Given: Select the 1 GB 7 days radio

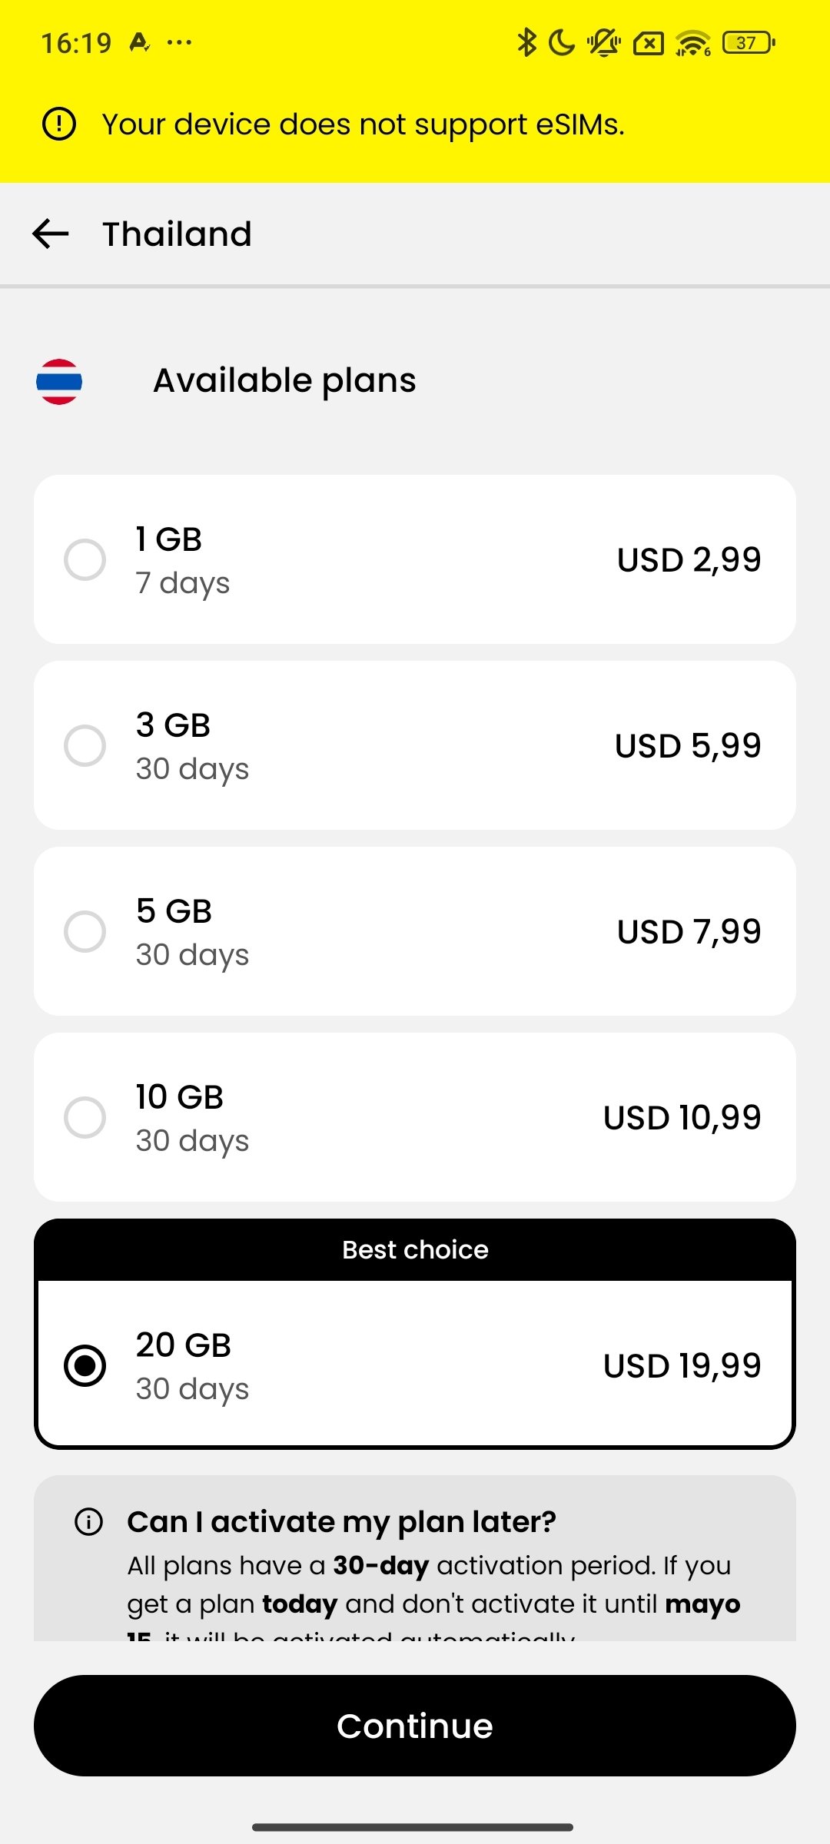Looking at the screenshot, I should [x=85, y=559].
